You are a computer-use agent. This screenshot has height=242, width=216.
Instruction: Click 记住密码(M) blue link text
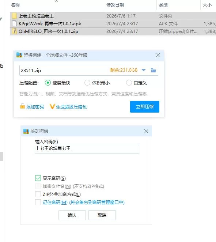pos(83,202)
